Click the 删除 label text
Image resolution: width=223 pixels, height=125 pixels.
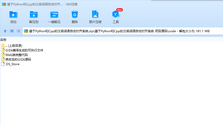[x=75, y=22]
